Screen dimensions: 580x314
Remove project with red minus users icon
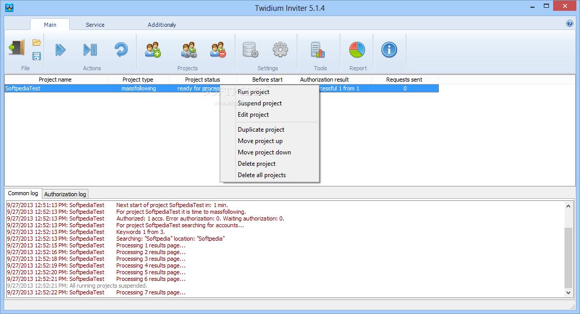pos(218,50)
